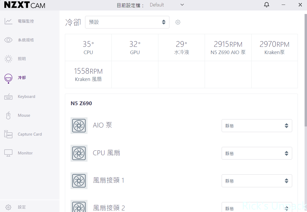307x212 pixels.
Task: Click the NZXT CAM logo
Action: pos(25,5)
